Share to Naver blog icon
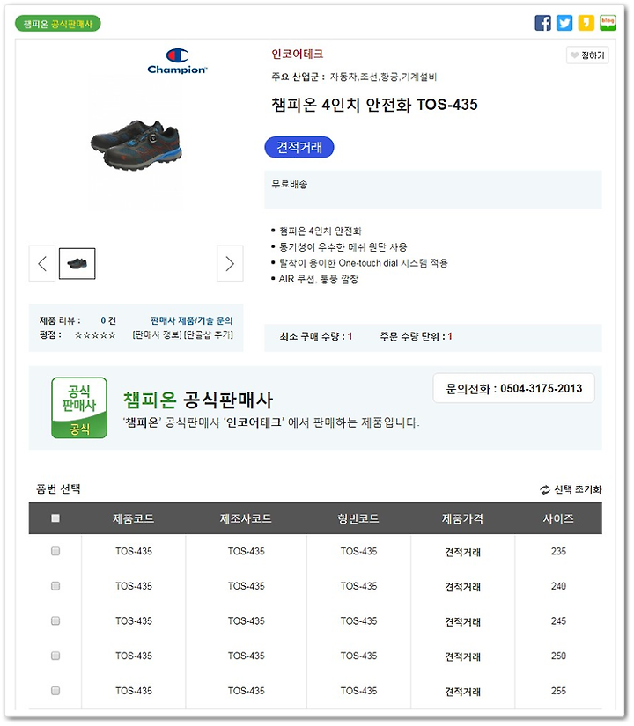The height and width of the screenshot is (726, 634). tap(608, 23)
